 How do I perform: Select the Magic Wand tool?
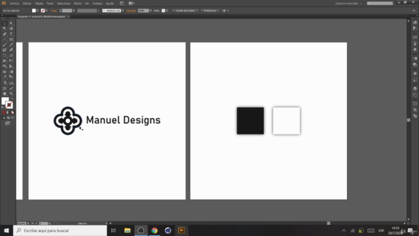point(5,29)
